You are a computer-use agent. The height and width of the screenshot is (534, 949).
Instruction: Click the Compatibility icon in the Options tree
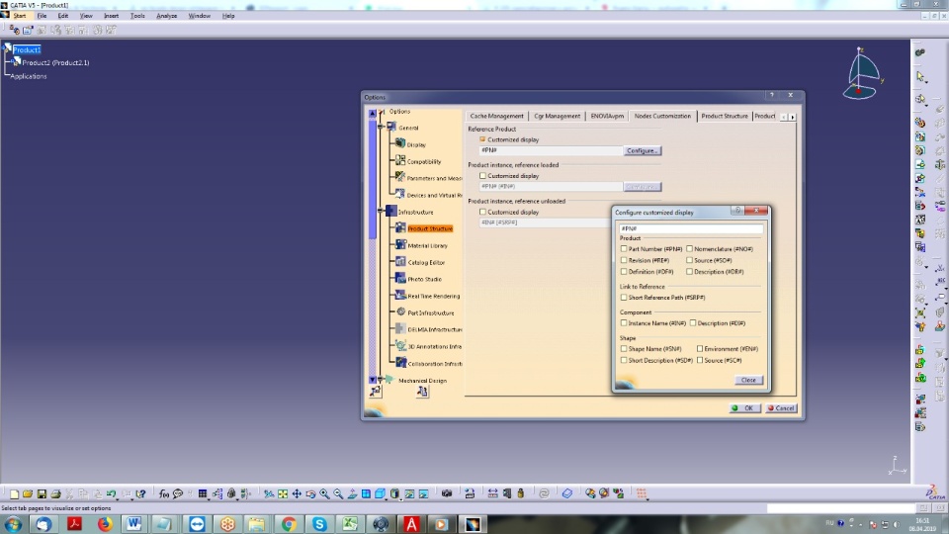(400, 160)
